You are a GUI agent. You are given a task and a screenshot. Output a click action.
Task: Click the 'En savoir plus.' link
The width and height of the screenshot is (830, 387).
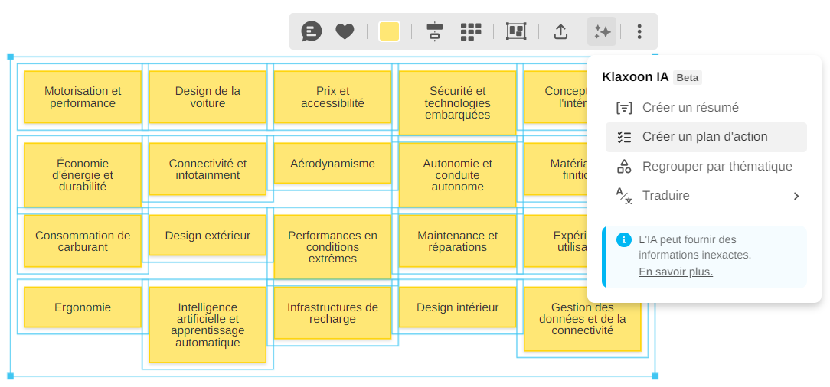click(675, 272)
